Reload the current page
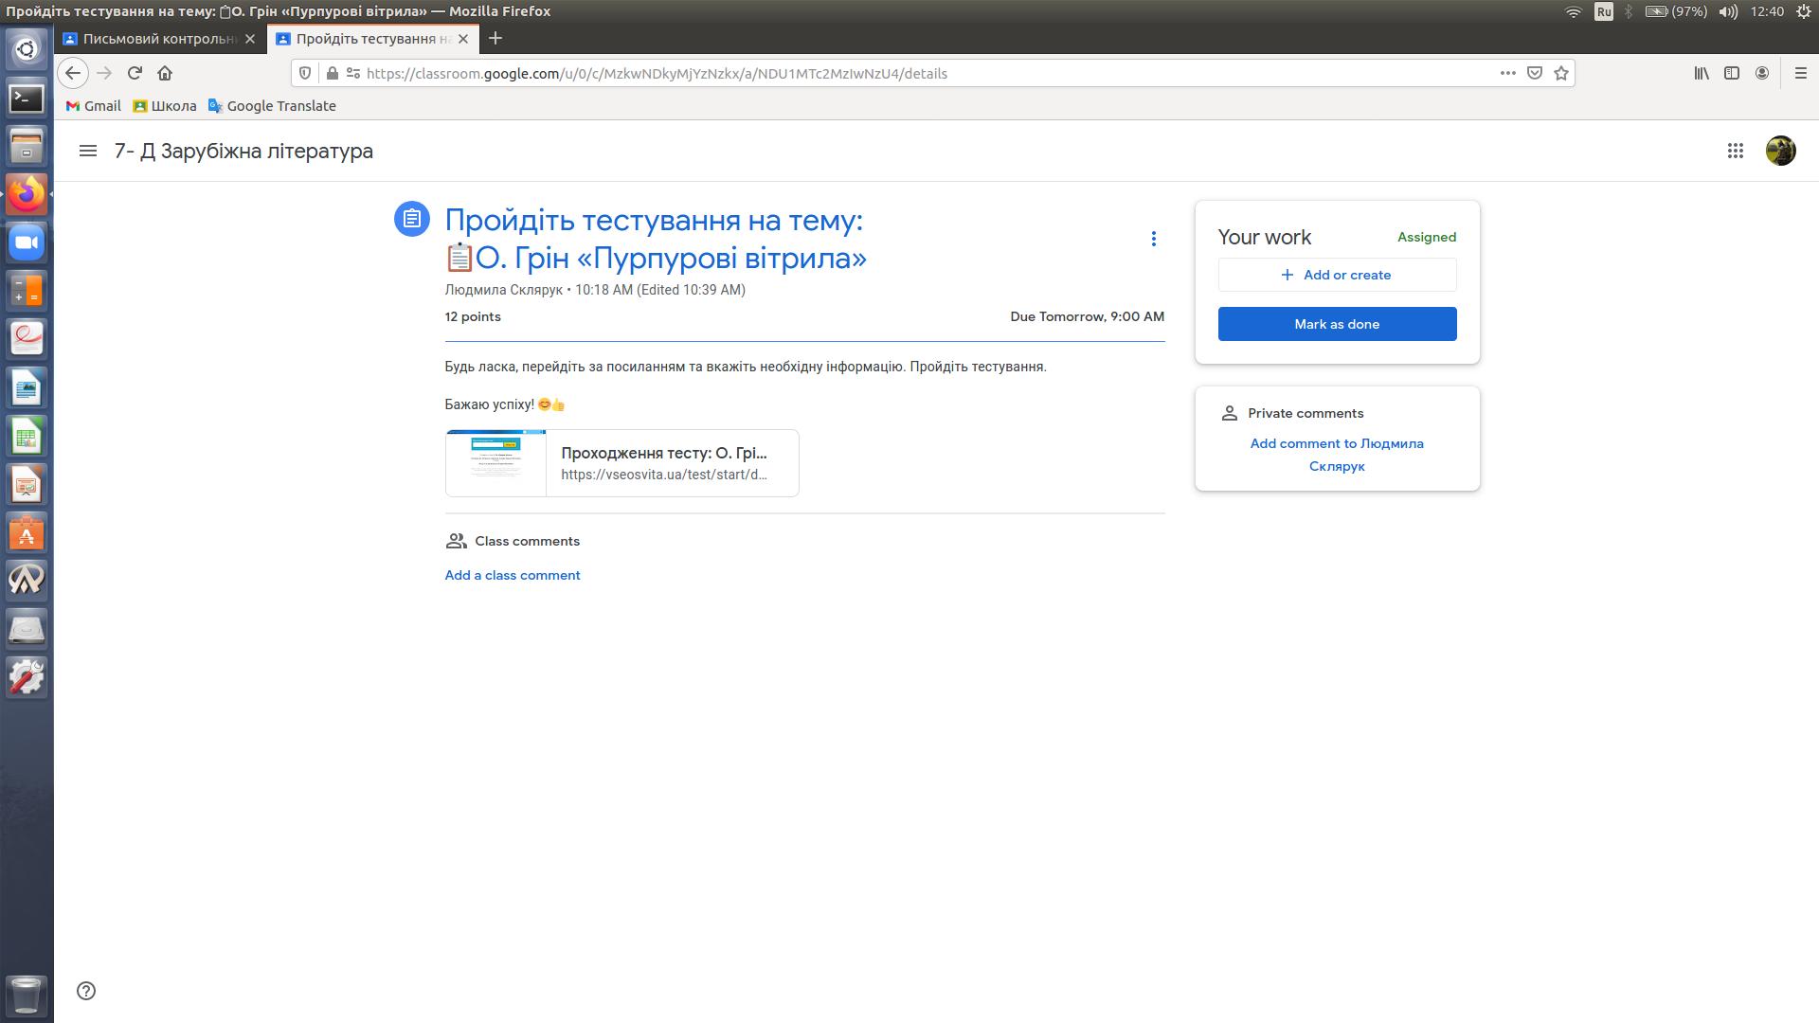 [x=135, y=73]
